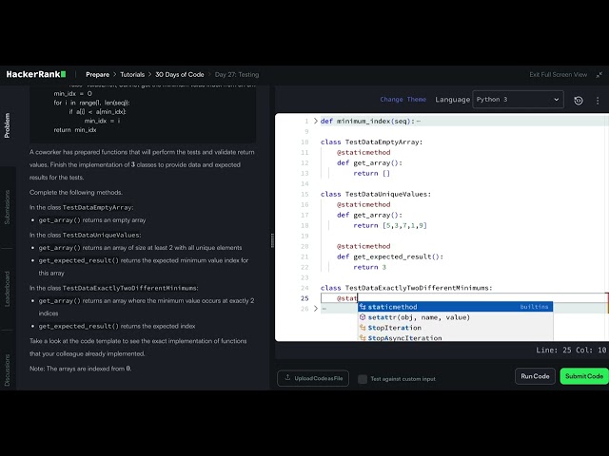609x456 pixels.
Task: Click the Submit Code button
Action: tap(584, 376)
